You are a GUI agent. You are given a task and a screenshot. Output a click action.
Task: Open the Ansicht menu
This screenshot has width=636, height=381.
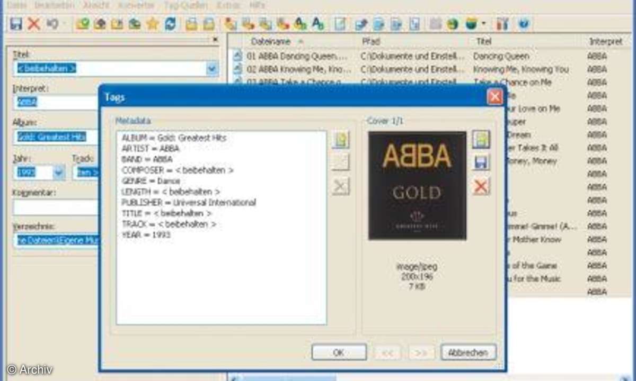[96, 5]
